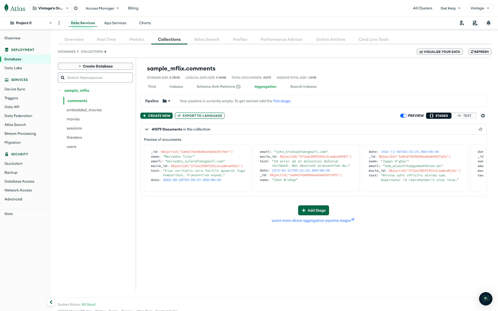Collapse the sample_mflix database tree

60,90
